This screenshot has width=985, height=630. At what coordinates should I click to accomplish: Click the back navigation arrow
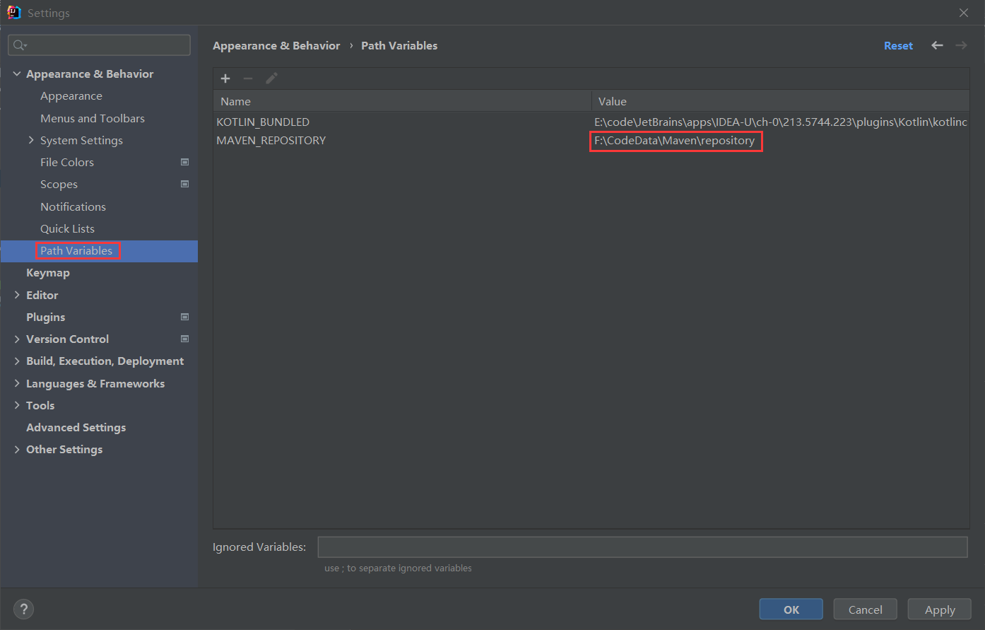937,45
